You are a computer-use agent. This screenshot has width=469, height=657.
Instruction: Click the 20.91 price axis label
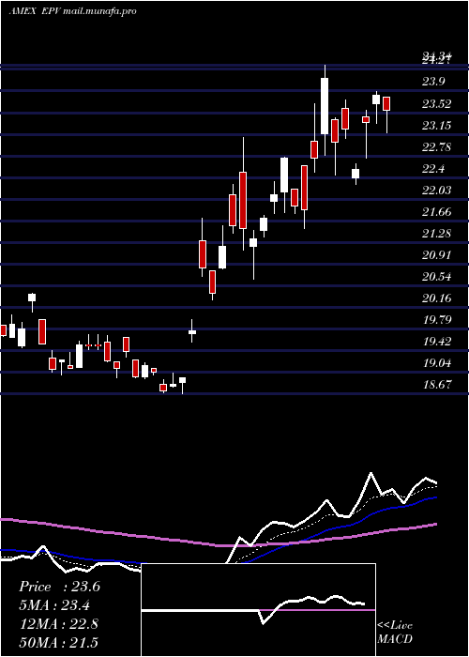[x=437, y=254]
